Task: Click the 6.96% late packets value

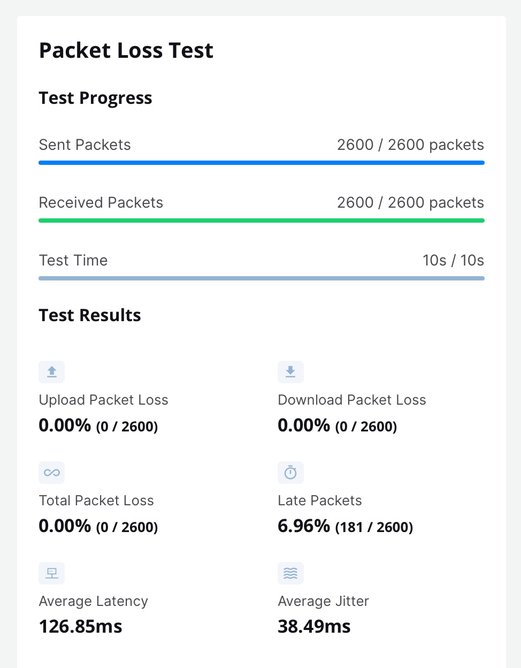Action: coord(304,526)
